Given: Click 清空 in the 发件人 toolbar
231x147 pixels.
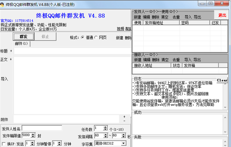Looking at the screenshot, I should click(165, 17).
